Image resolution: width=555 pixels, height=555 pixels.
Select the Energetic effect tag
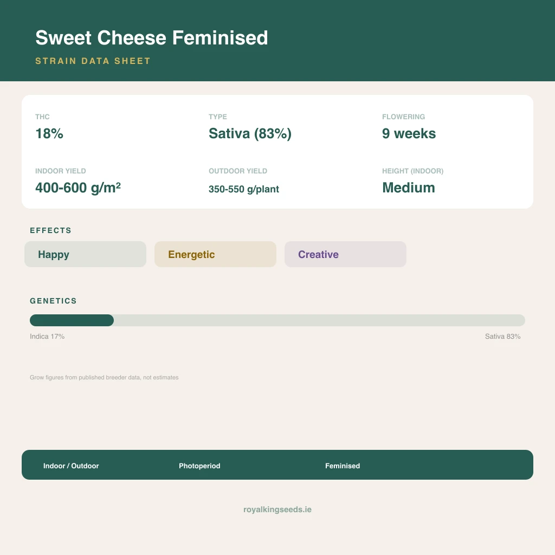(215, 254)
